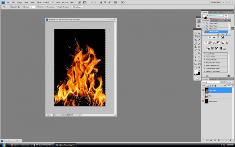The height and width of the screenshot is (147, 235).
Task: Open the Opacity value dropdown arrow
Action: coord(232,82)
